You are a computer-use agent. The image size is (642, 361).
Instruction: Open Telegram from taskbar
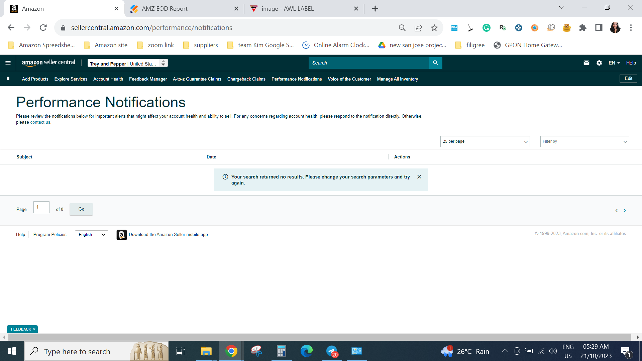(332, 351)
